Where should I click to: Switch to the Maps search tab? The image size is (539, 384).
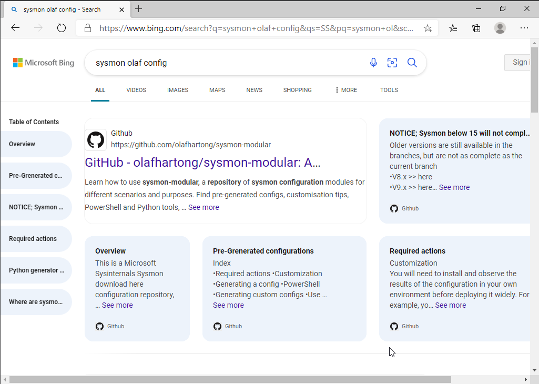(x=217, y=90)
